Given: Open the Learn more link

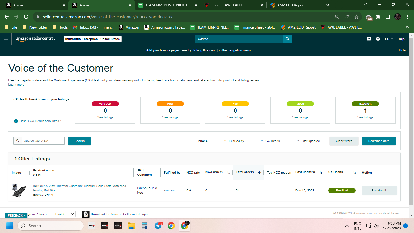Looking at the screenshot, I should [x=16, y=85].
